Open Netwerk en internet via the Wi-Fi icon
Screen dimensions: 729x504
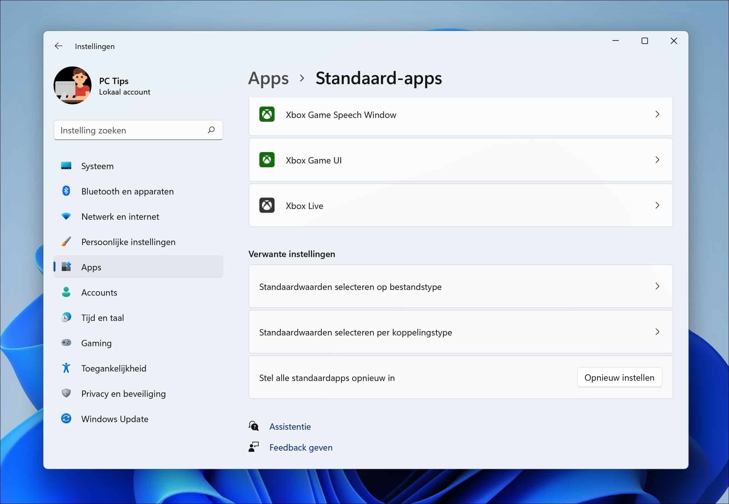pyautogui.click(x=67, y=216)
